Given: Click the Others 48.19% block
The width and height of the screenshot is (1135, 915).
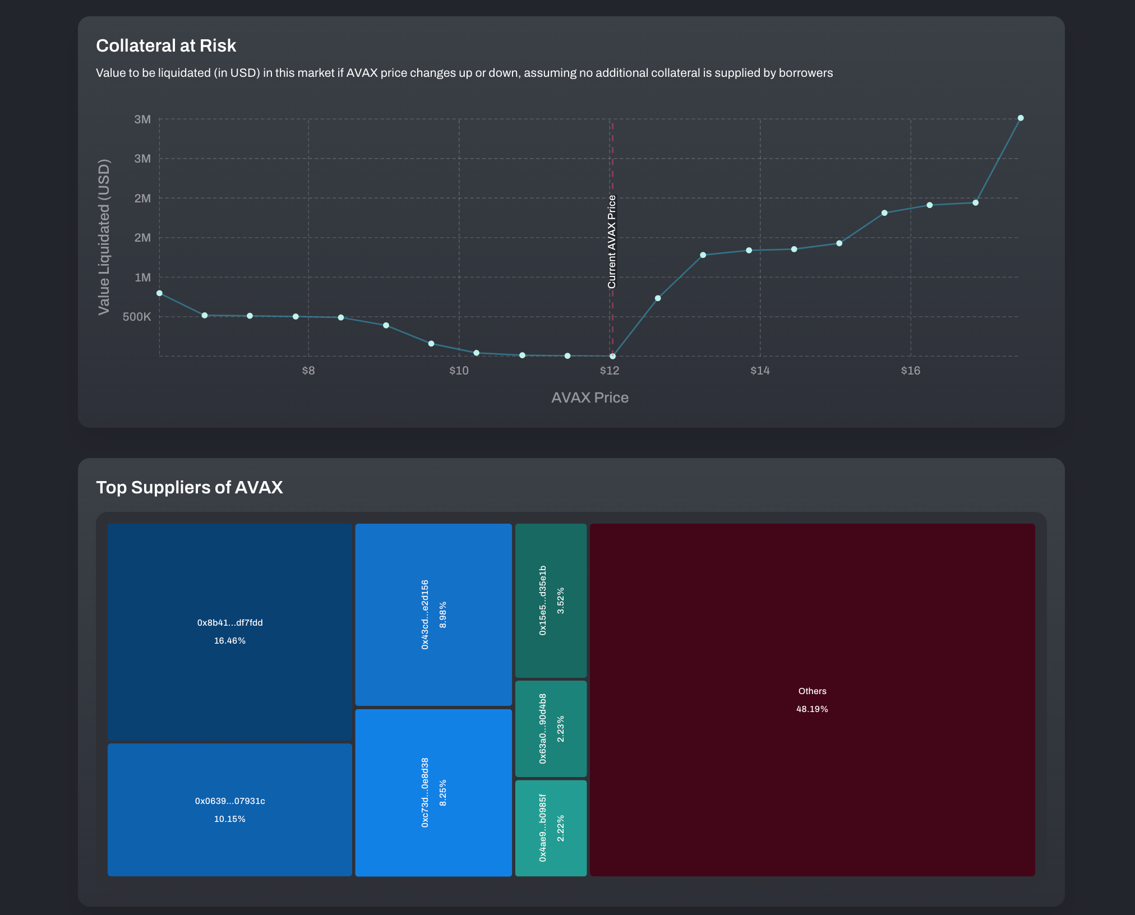Looking at the screenshot, I should pyautogui.click(x=812, y=699).
